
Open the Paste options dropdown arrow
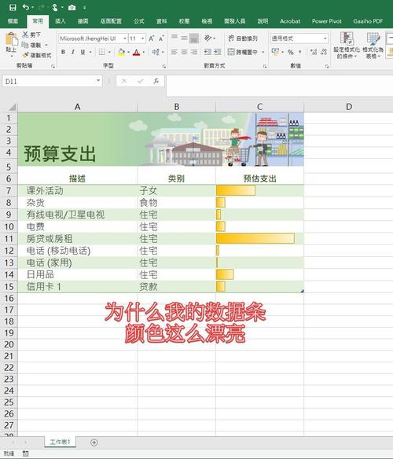point(11,56)
